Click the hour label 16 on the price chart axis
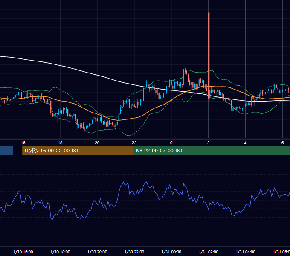290x256 pixels. [x=23, y=143]
